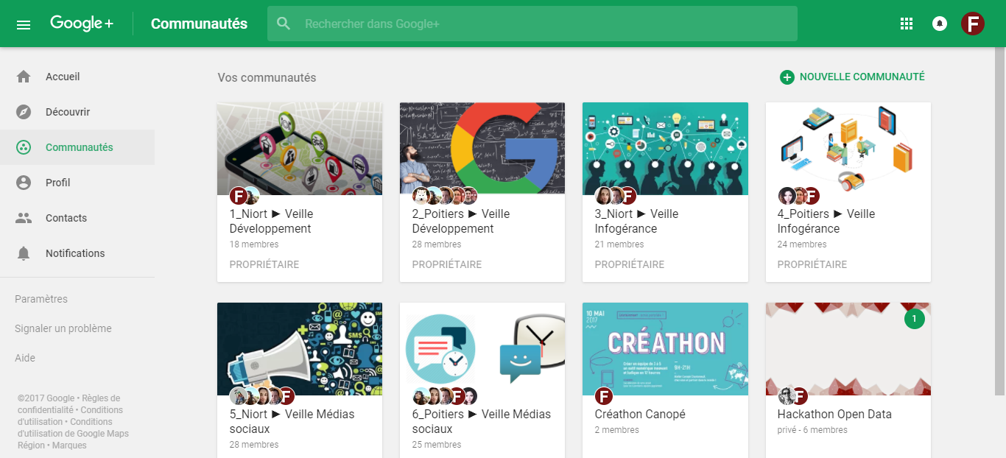Open the Aide link
This screenshot has width=1006, height=458.
tap(25, 358)
